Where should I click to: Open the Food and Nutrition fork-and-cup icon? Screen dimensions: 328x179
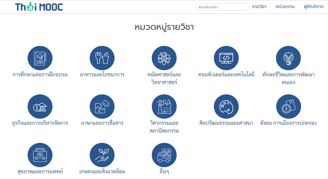[x=102, y=58]
